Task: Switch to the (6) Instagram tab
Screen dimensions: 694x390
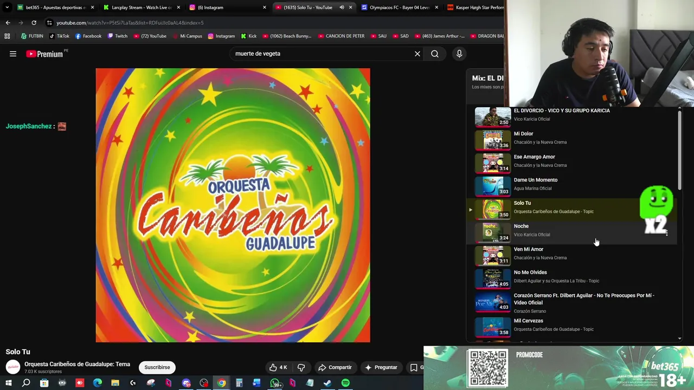Action: pyautogui.click(x=228, y=8)
